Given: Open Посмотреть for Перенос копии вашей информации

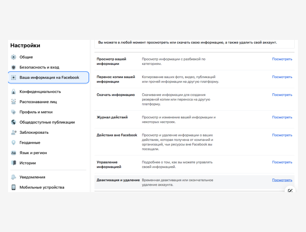Looking at the screenshot, I should click(282, 77).
